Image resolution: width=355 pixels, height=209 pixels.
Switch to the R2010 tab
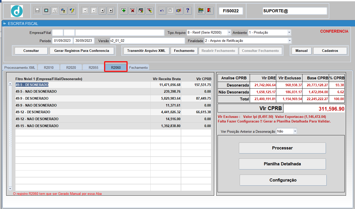[x=49, y=68]
